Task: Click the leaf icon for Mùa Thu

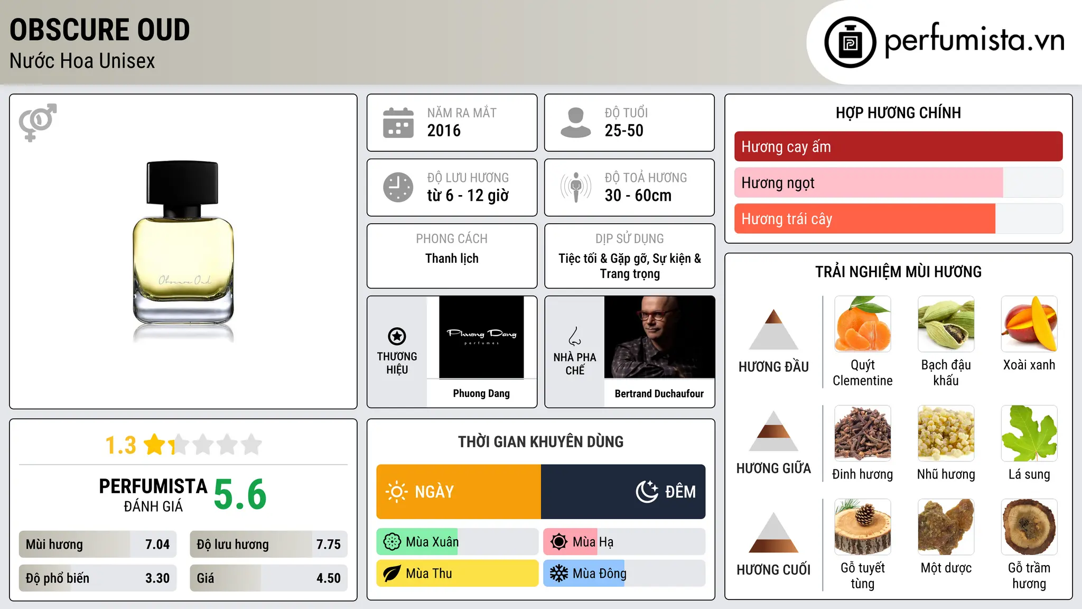Action: [391, 574]
